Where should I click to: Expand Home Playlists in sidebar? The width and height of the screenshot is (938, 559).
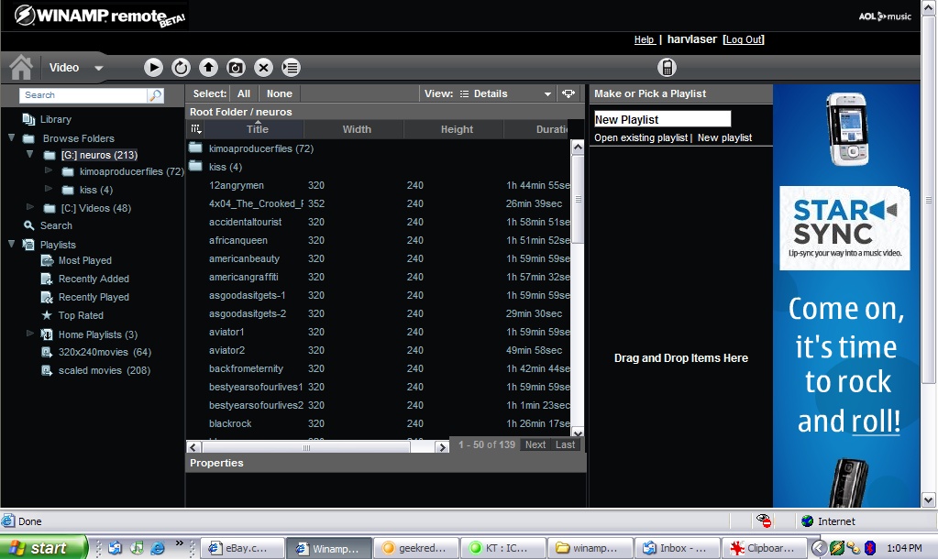click(30, 334)
